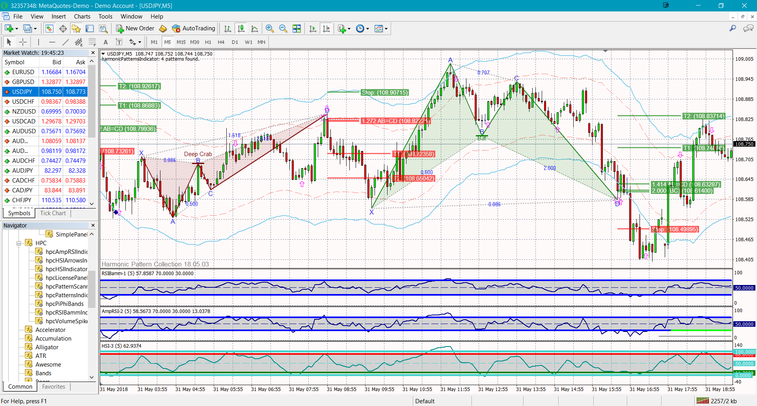
Task: Click the Navigator scrollbar down arrow
Action: (x=92, y=377)
